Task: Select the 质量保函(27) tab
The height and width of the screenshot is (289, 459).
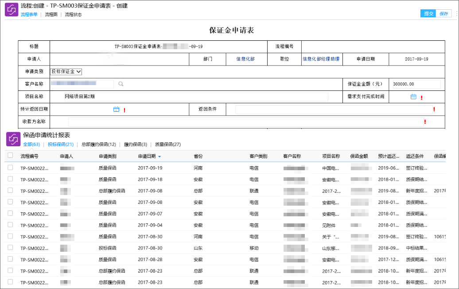Action: tap(168, 144)
